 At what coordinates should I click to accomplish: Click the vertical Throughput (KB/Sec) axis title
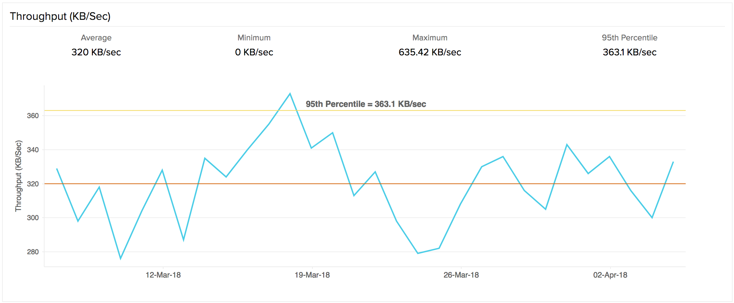(18, 176)
